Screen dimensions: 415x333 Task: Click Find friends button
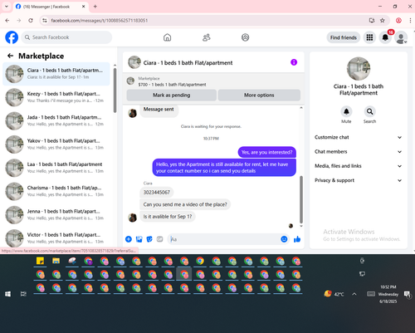click(x=344, y=37)
